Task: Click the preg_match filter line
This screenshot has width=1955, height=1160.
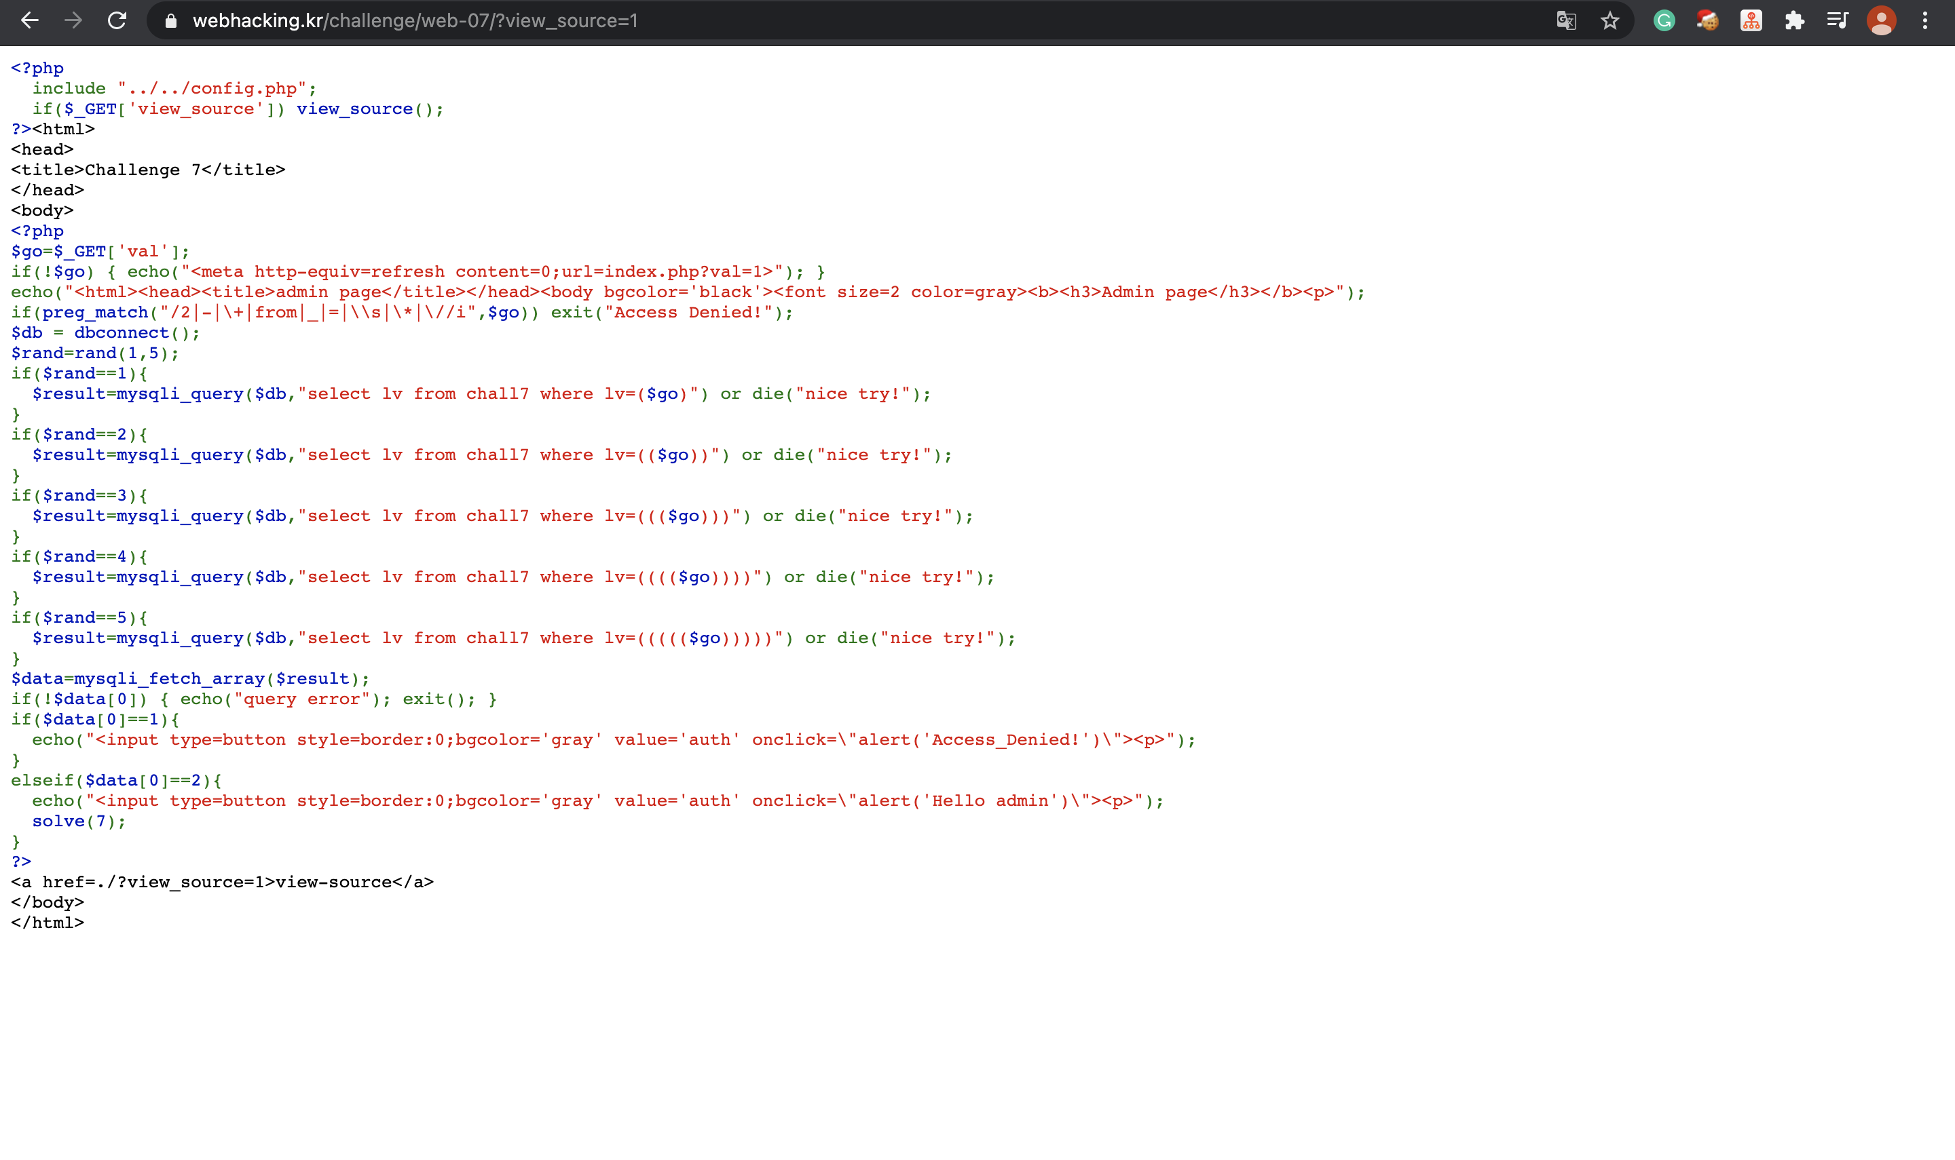Action: [401, 313]
